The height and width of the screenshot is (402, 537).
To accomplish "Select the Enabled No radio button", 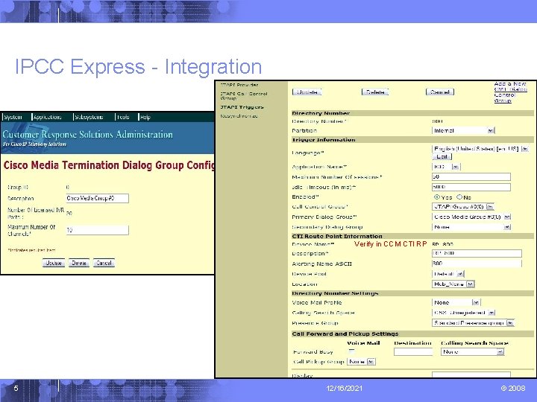I will click(x=459, y=197).
